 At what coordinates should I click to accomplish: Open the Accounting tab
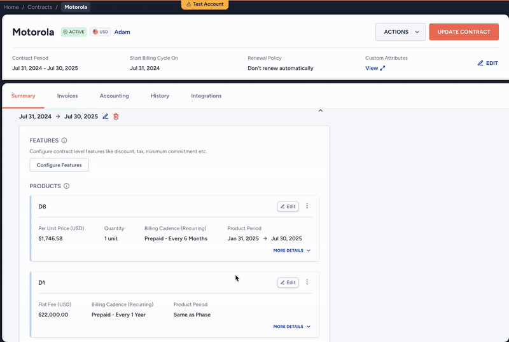[x=115, y=96]
